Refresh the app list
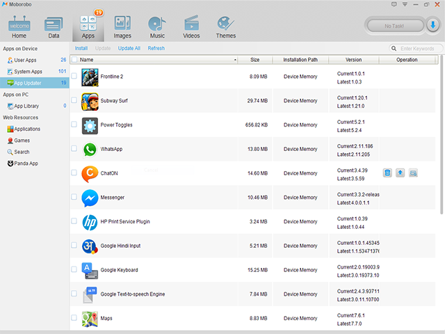The width and height of the screenshot is (445, 334). coord(156,48)
